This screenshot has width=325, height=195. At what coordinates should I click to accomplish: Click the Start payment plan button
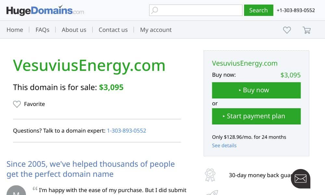(256, 116)
